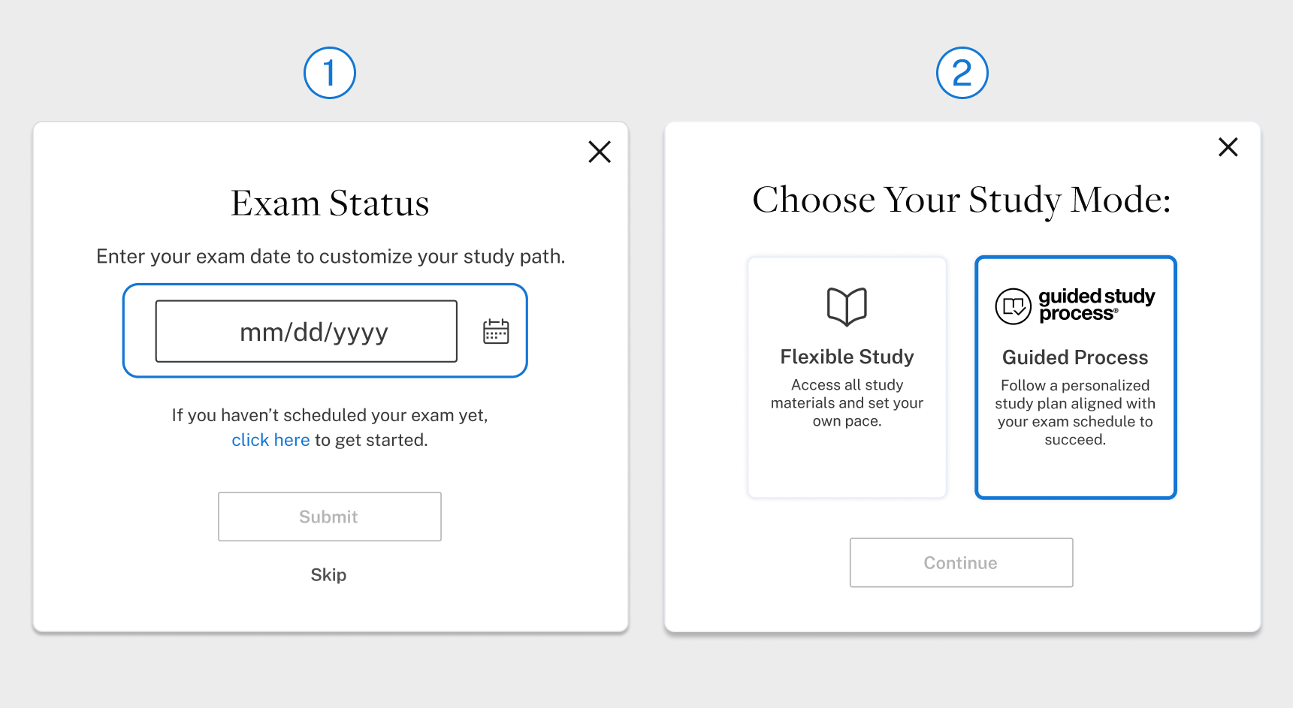Image resolution: width=1293 pixels, height=708 pixels.
Task: Focus the mm/dd/yyyy exam date field
Action: click(307, 331)
